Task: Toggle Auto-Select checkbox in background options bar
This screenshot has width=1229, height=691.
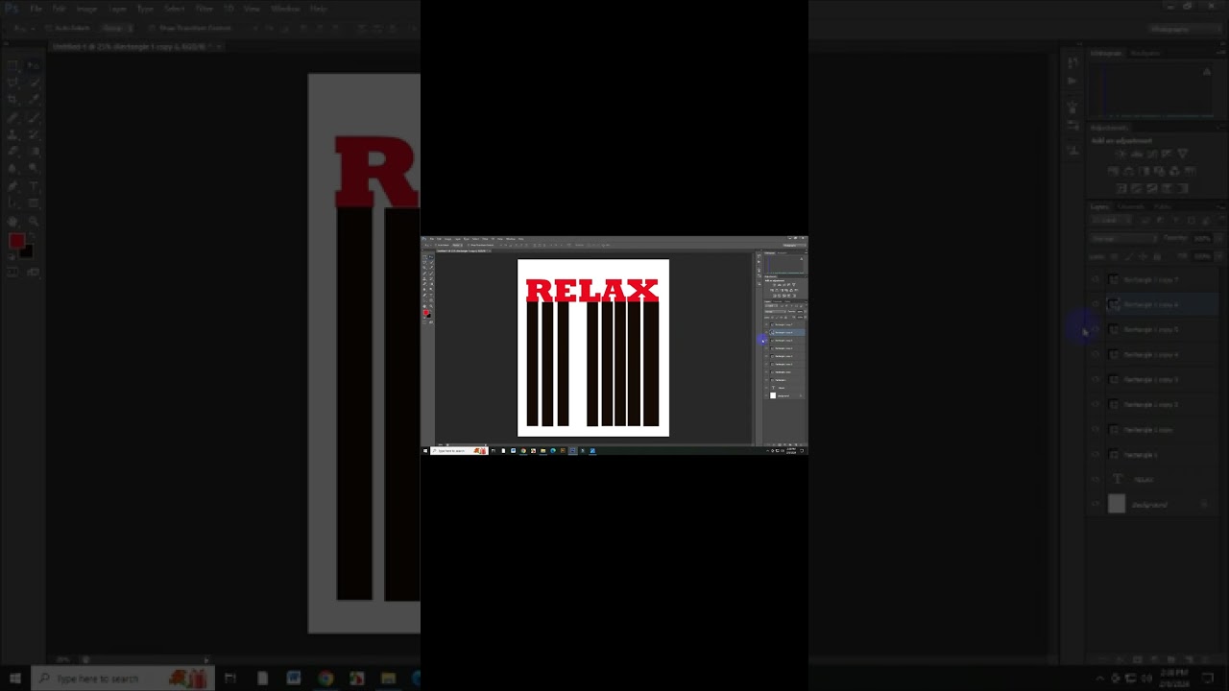Action: click(47, 28)
